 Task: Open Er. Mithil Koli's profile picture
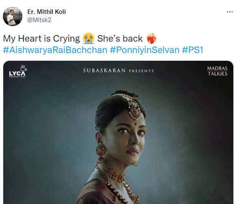[13, 16]
